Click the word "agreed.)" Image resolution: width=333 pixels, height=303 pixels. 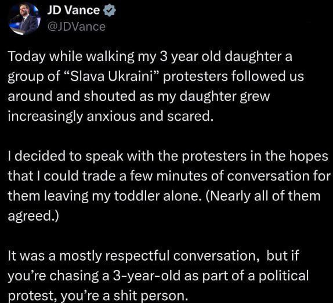[x=33, y=217]
